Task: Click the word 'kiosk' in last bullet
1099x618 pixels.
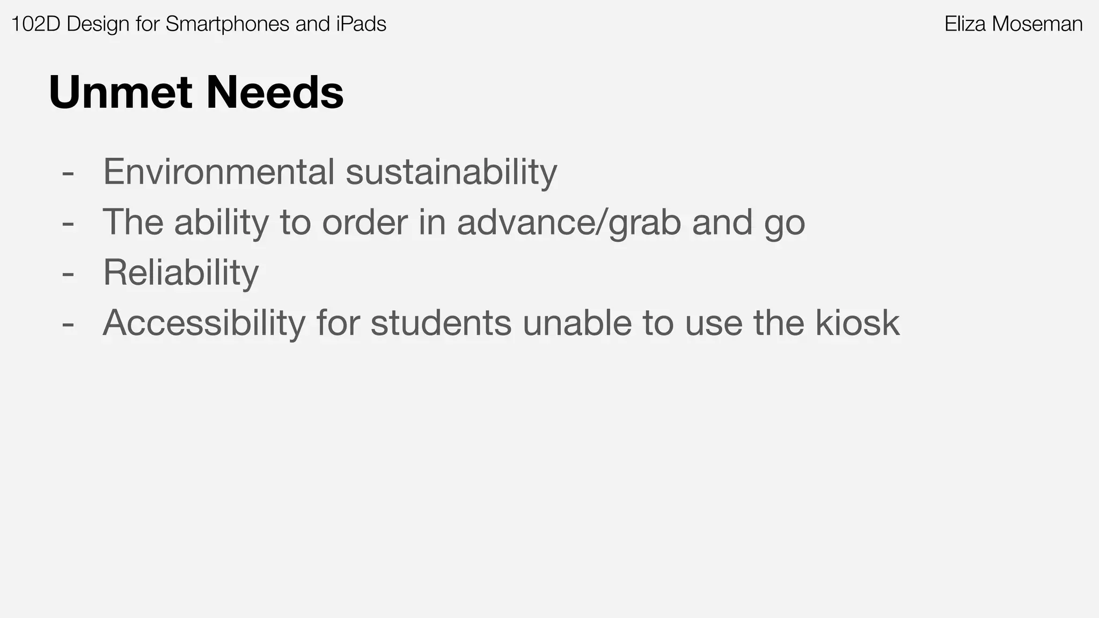Action: pos(858,323)
